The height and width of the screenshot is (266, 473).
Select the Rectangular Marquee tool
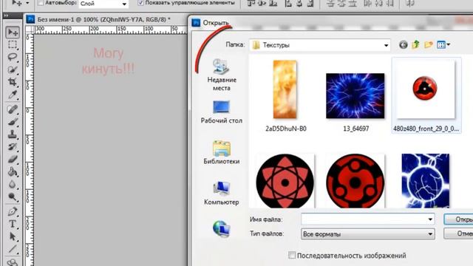click(13, 45)
